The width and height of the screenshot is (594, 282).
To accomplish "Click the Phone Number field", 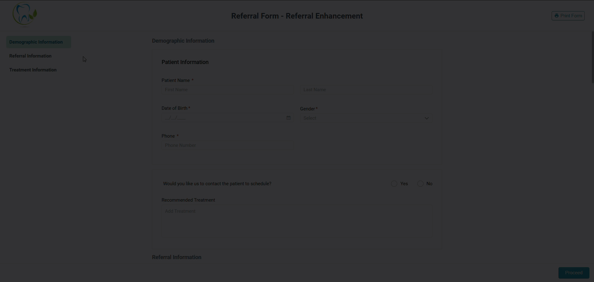I will click(227, 145).
